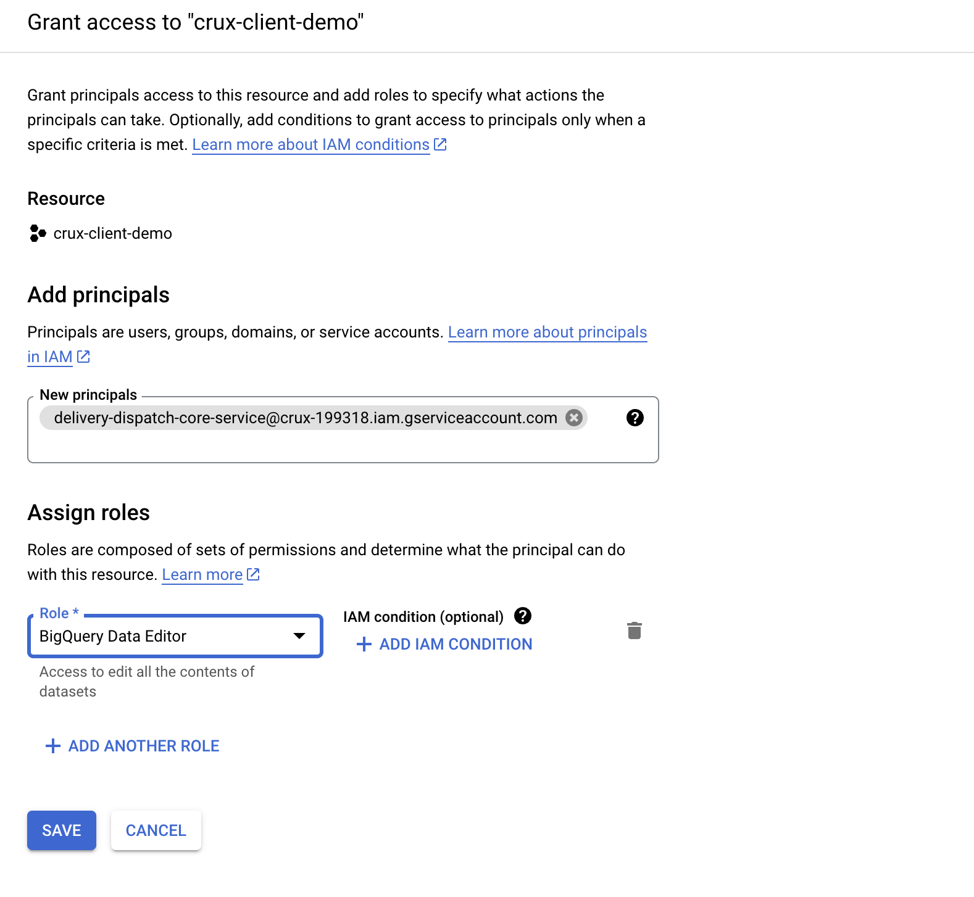Screen dimensions: 974x897
Task: Click the plus icon for Add Another Role
Action: pos(53,746)
